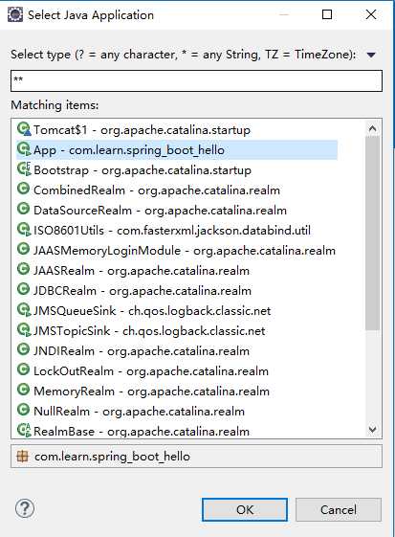This screenshot has width=395, height=537.
Task: Open the view menu dropdown arrow
Action: (x=371, y=55)
